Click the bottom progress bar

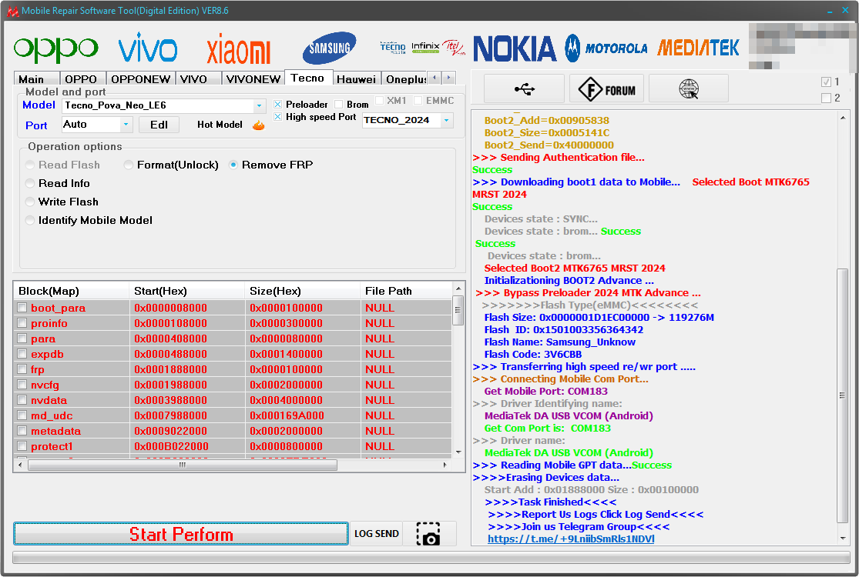coord(431,557)
